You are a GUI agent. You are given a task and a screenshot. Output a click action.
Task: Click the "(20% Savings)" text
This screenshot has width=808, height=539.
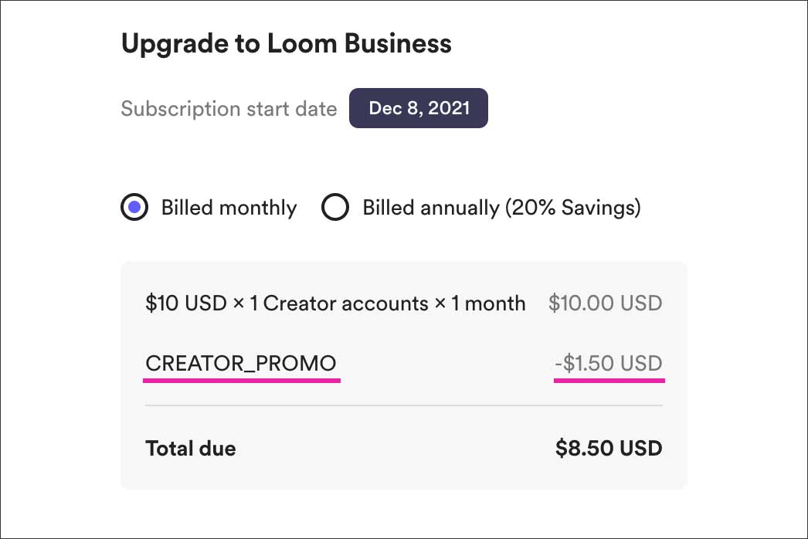pyautogui.click(x=572, y=208)
